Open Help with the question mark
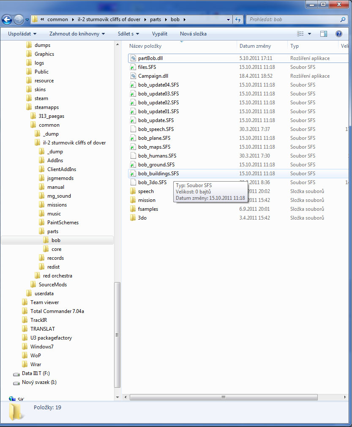This screenshot has height=427, width=352. 338,34
